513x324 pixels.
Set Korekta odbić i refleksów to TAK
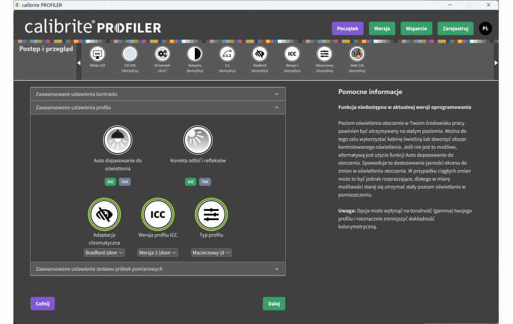[205, 182]
